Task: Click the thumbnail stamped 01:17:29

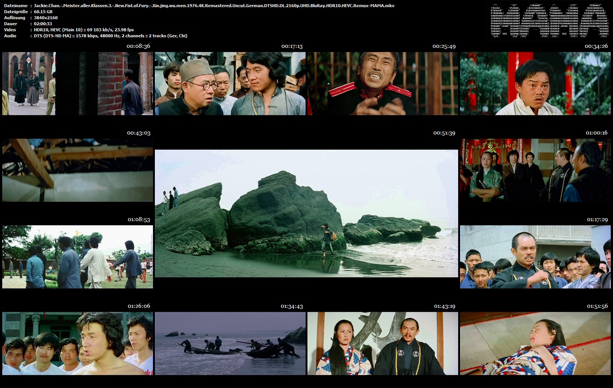Action: tap(535, 257)
